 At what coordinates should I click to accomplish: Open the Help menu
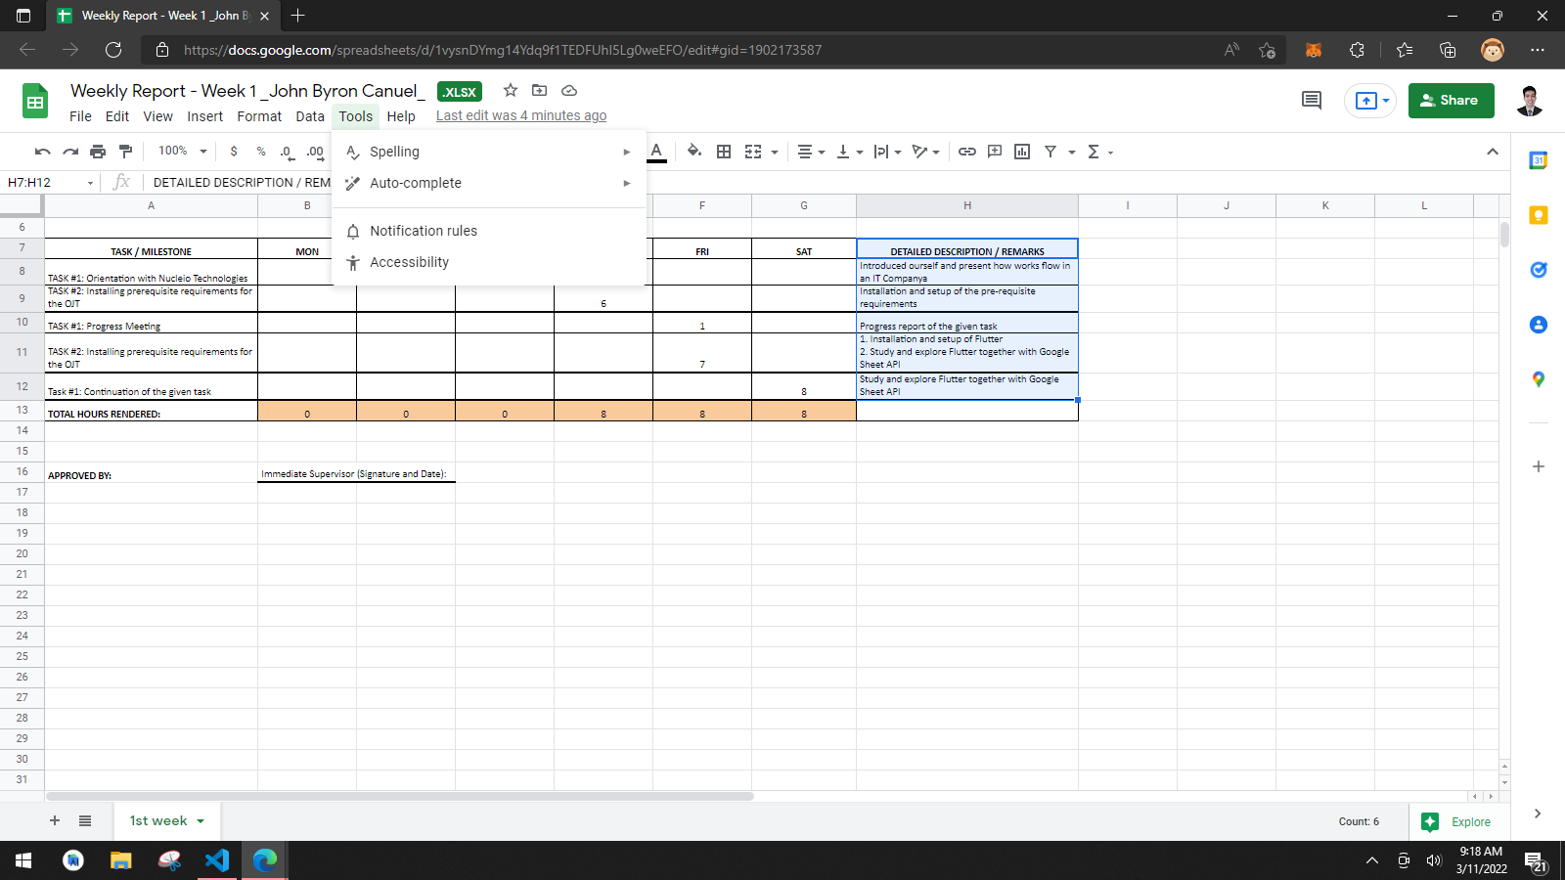(x=401, y=116)
